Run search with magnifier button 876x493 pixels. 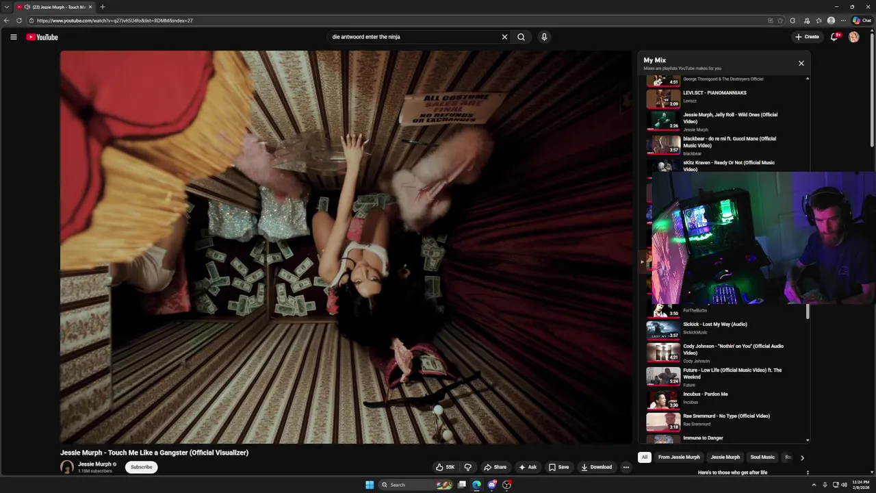tap(521, 37)
